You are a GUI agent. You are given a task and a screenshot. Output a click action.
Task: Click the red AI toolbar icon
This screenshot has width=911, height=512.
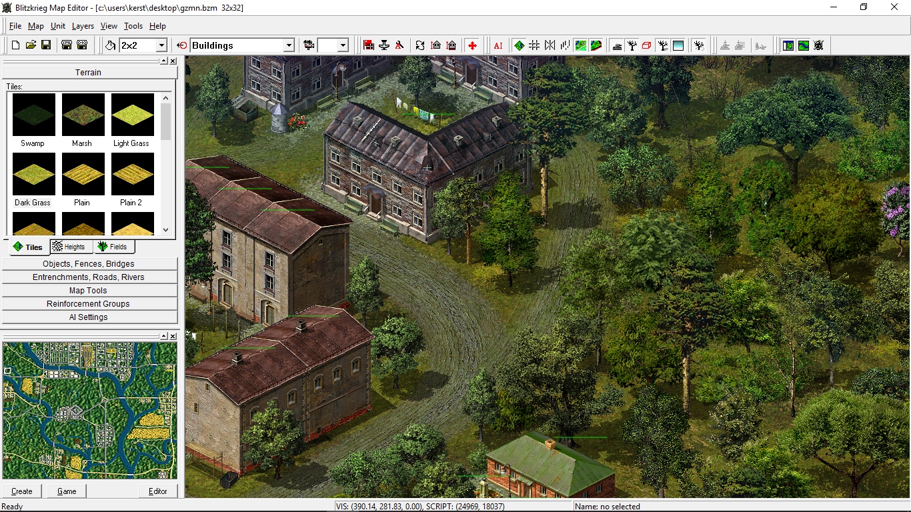[x=498, y=45]
